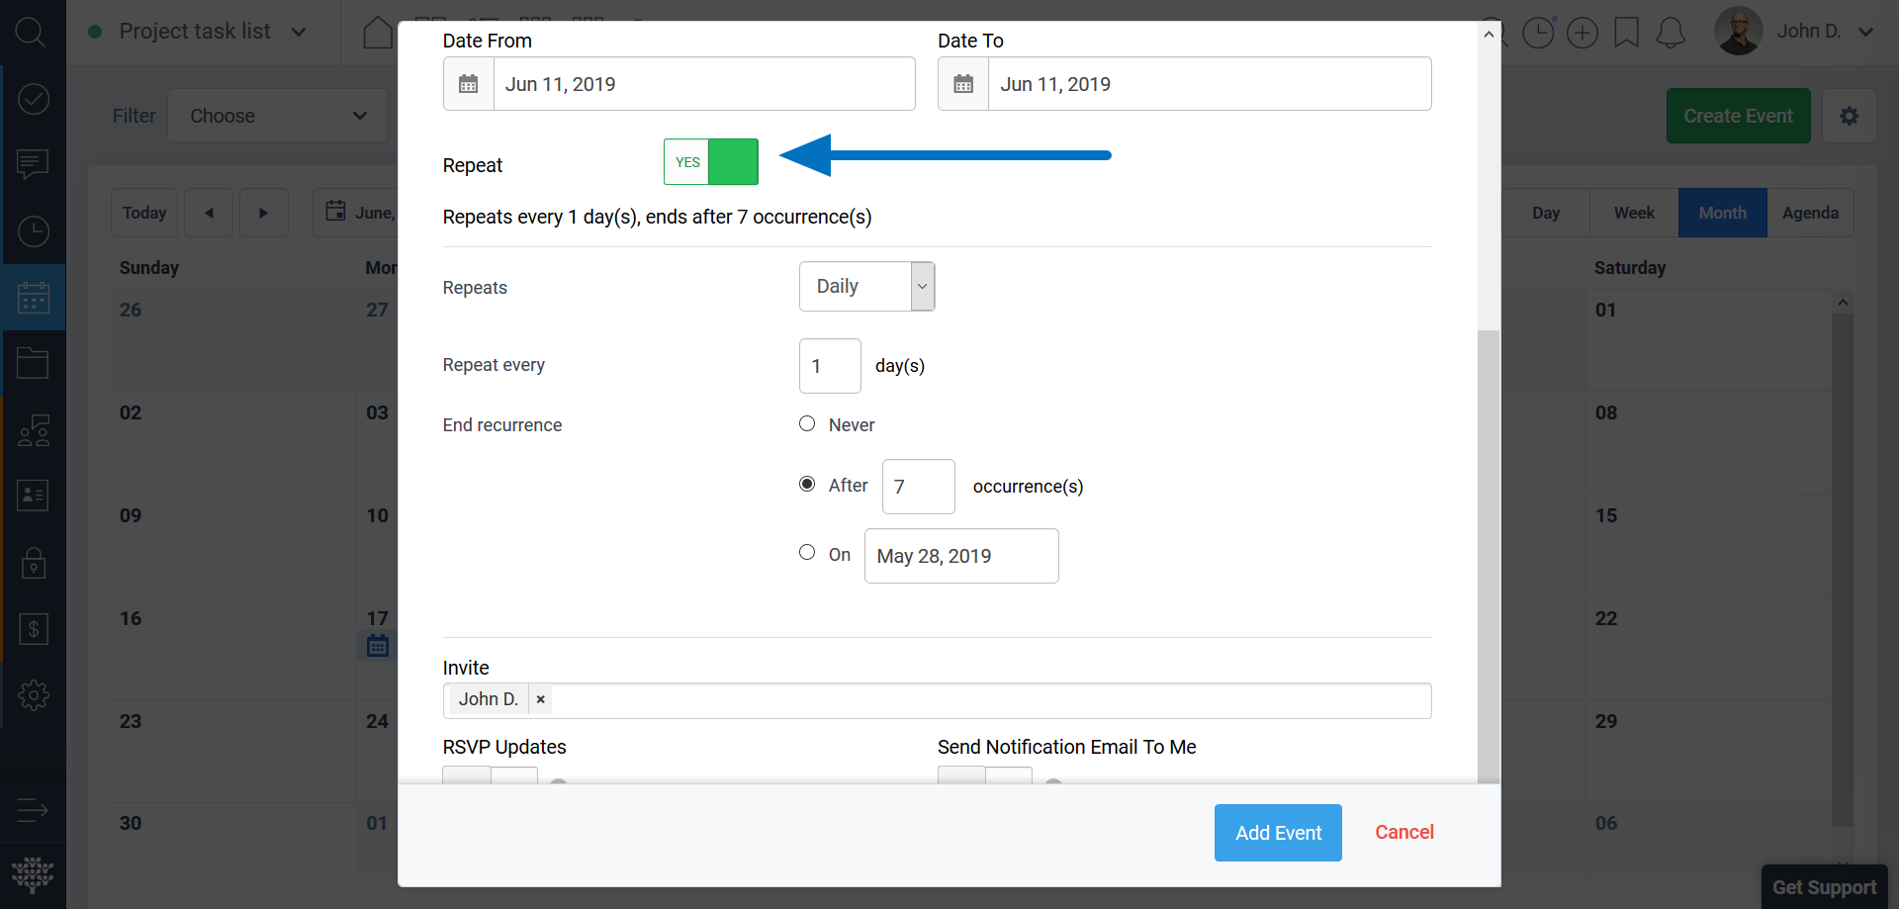
Task: Click the bookmark icon in top bar
Action: pyautogui.click(x=1626, y=33)
